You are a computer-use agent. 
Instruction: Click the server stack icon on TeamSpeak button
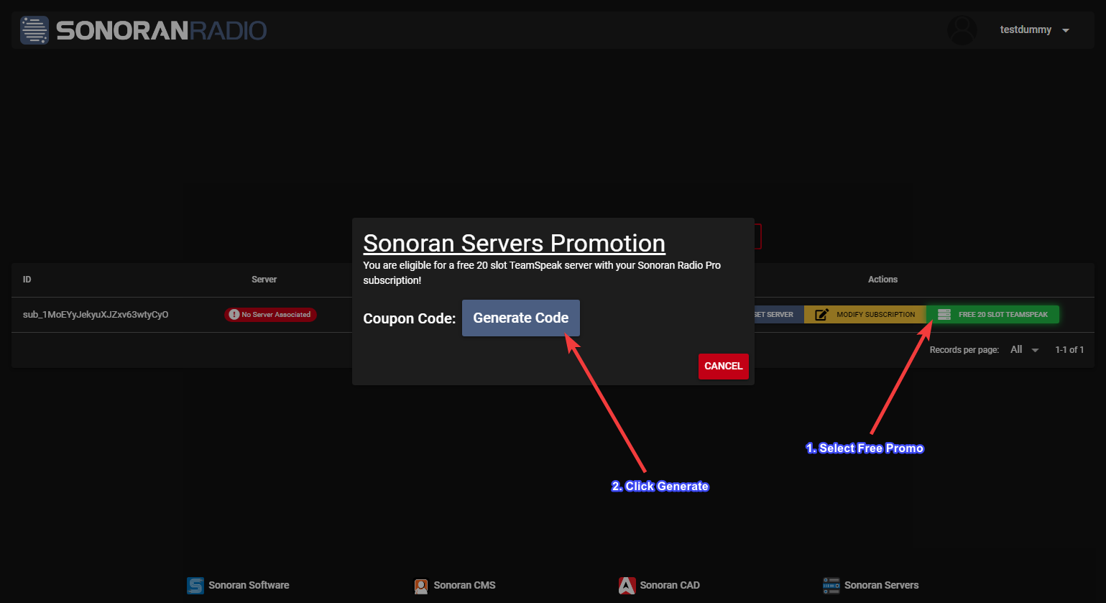pos(944,314)
